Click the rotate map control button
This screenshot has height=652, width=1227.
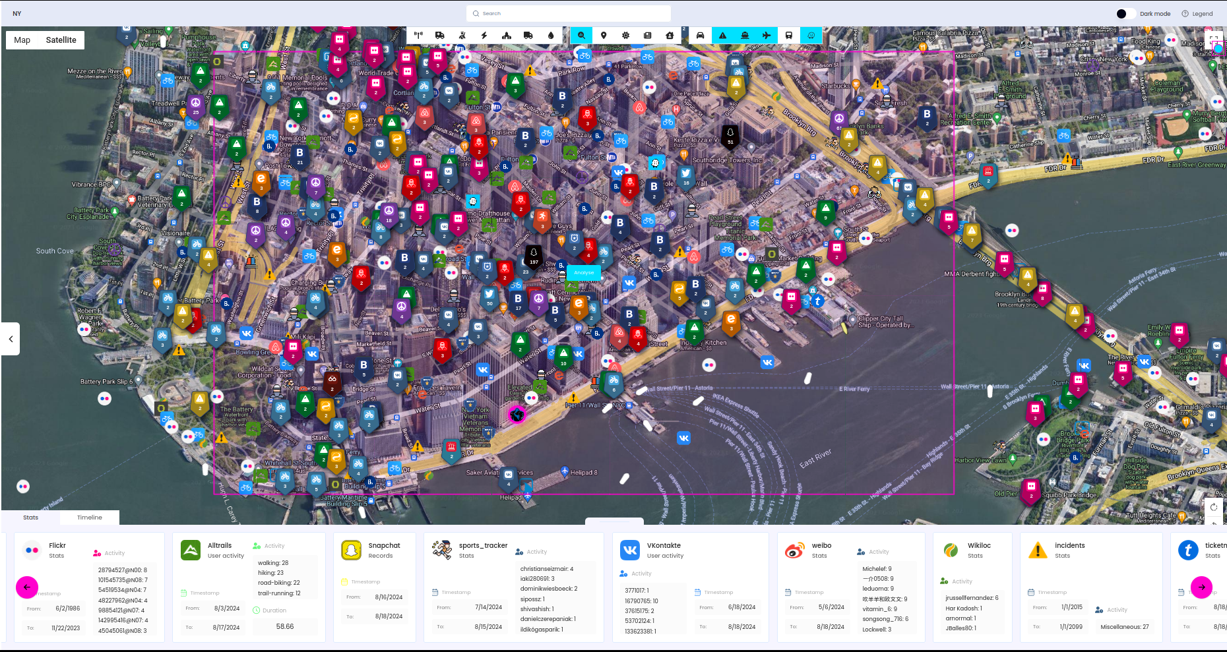pyautogui.click(x=1214, y=507)
